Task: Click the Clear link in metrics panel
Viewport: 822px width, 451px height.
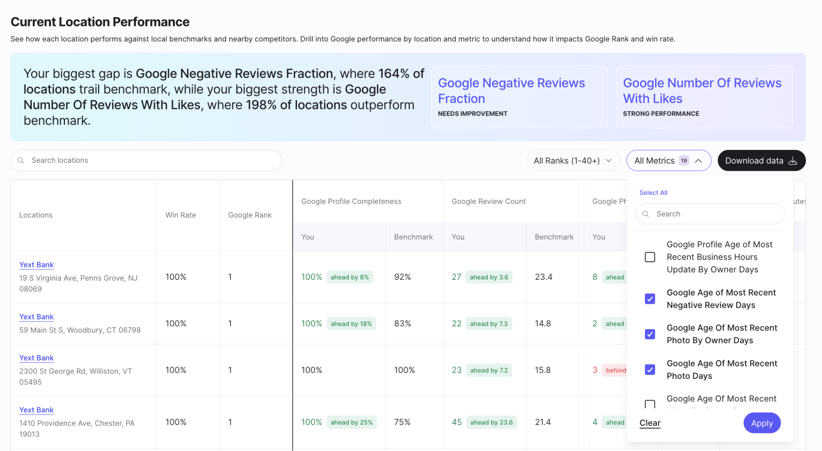Action: click(650, 423)
